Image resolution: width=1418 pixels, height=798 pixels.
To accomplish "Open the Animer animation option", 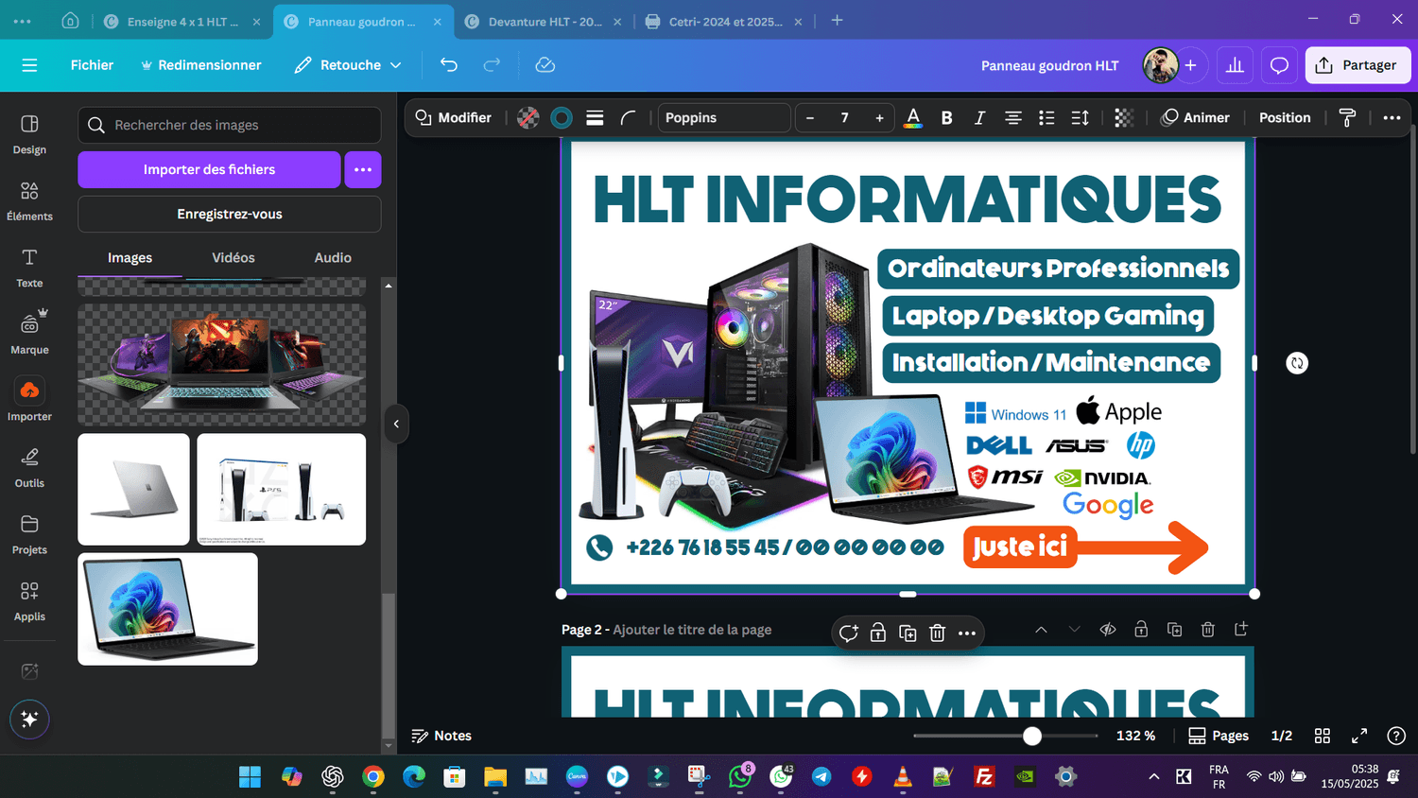I will click(1196, 117).
